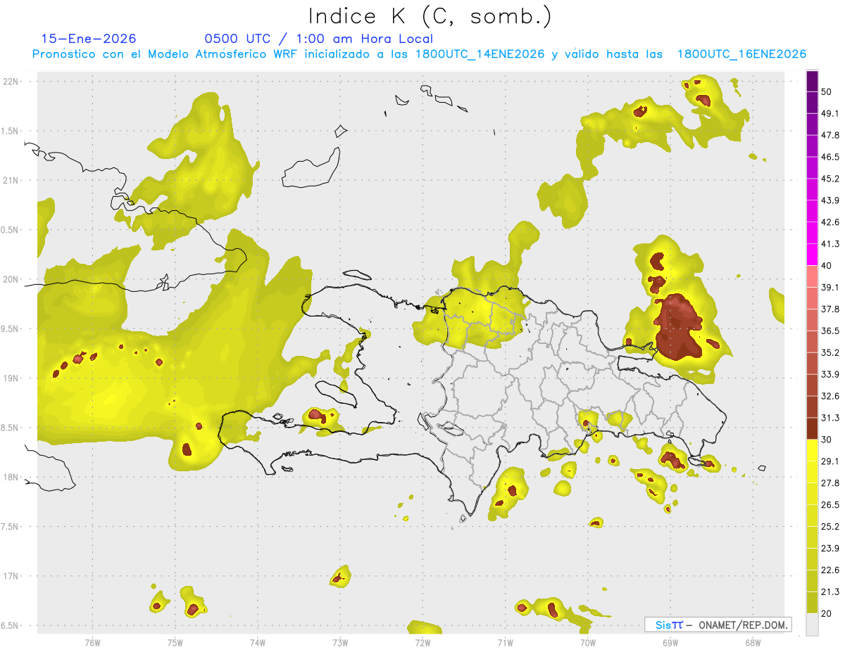
Task: Click the '45.2' colorbar value
Action: click(830, 179)
